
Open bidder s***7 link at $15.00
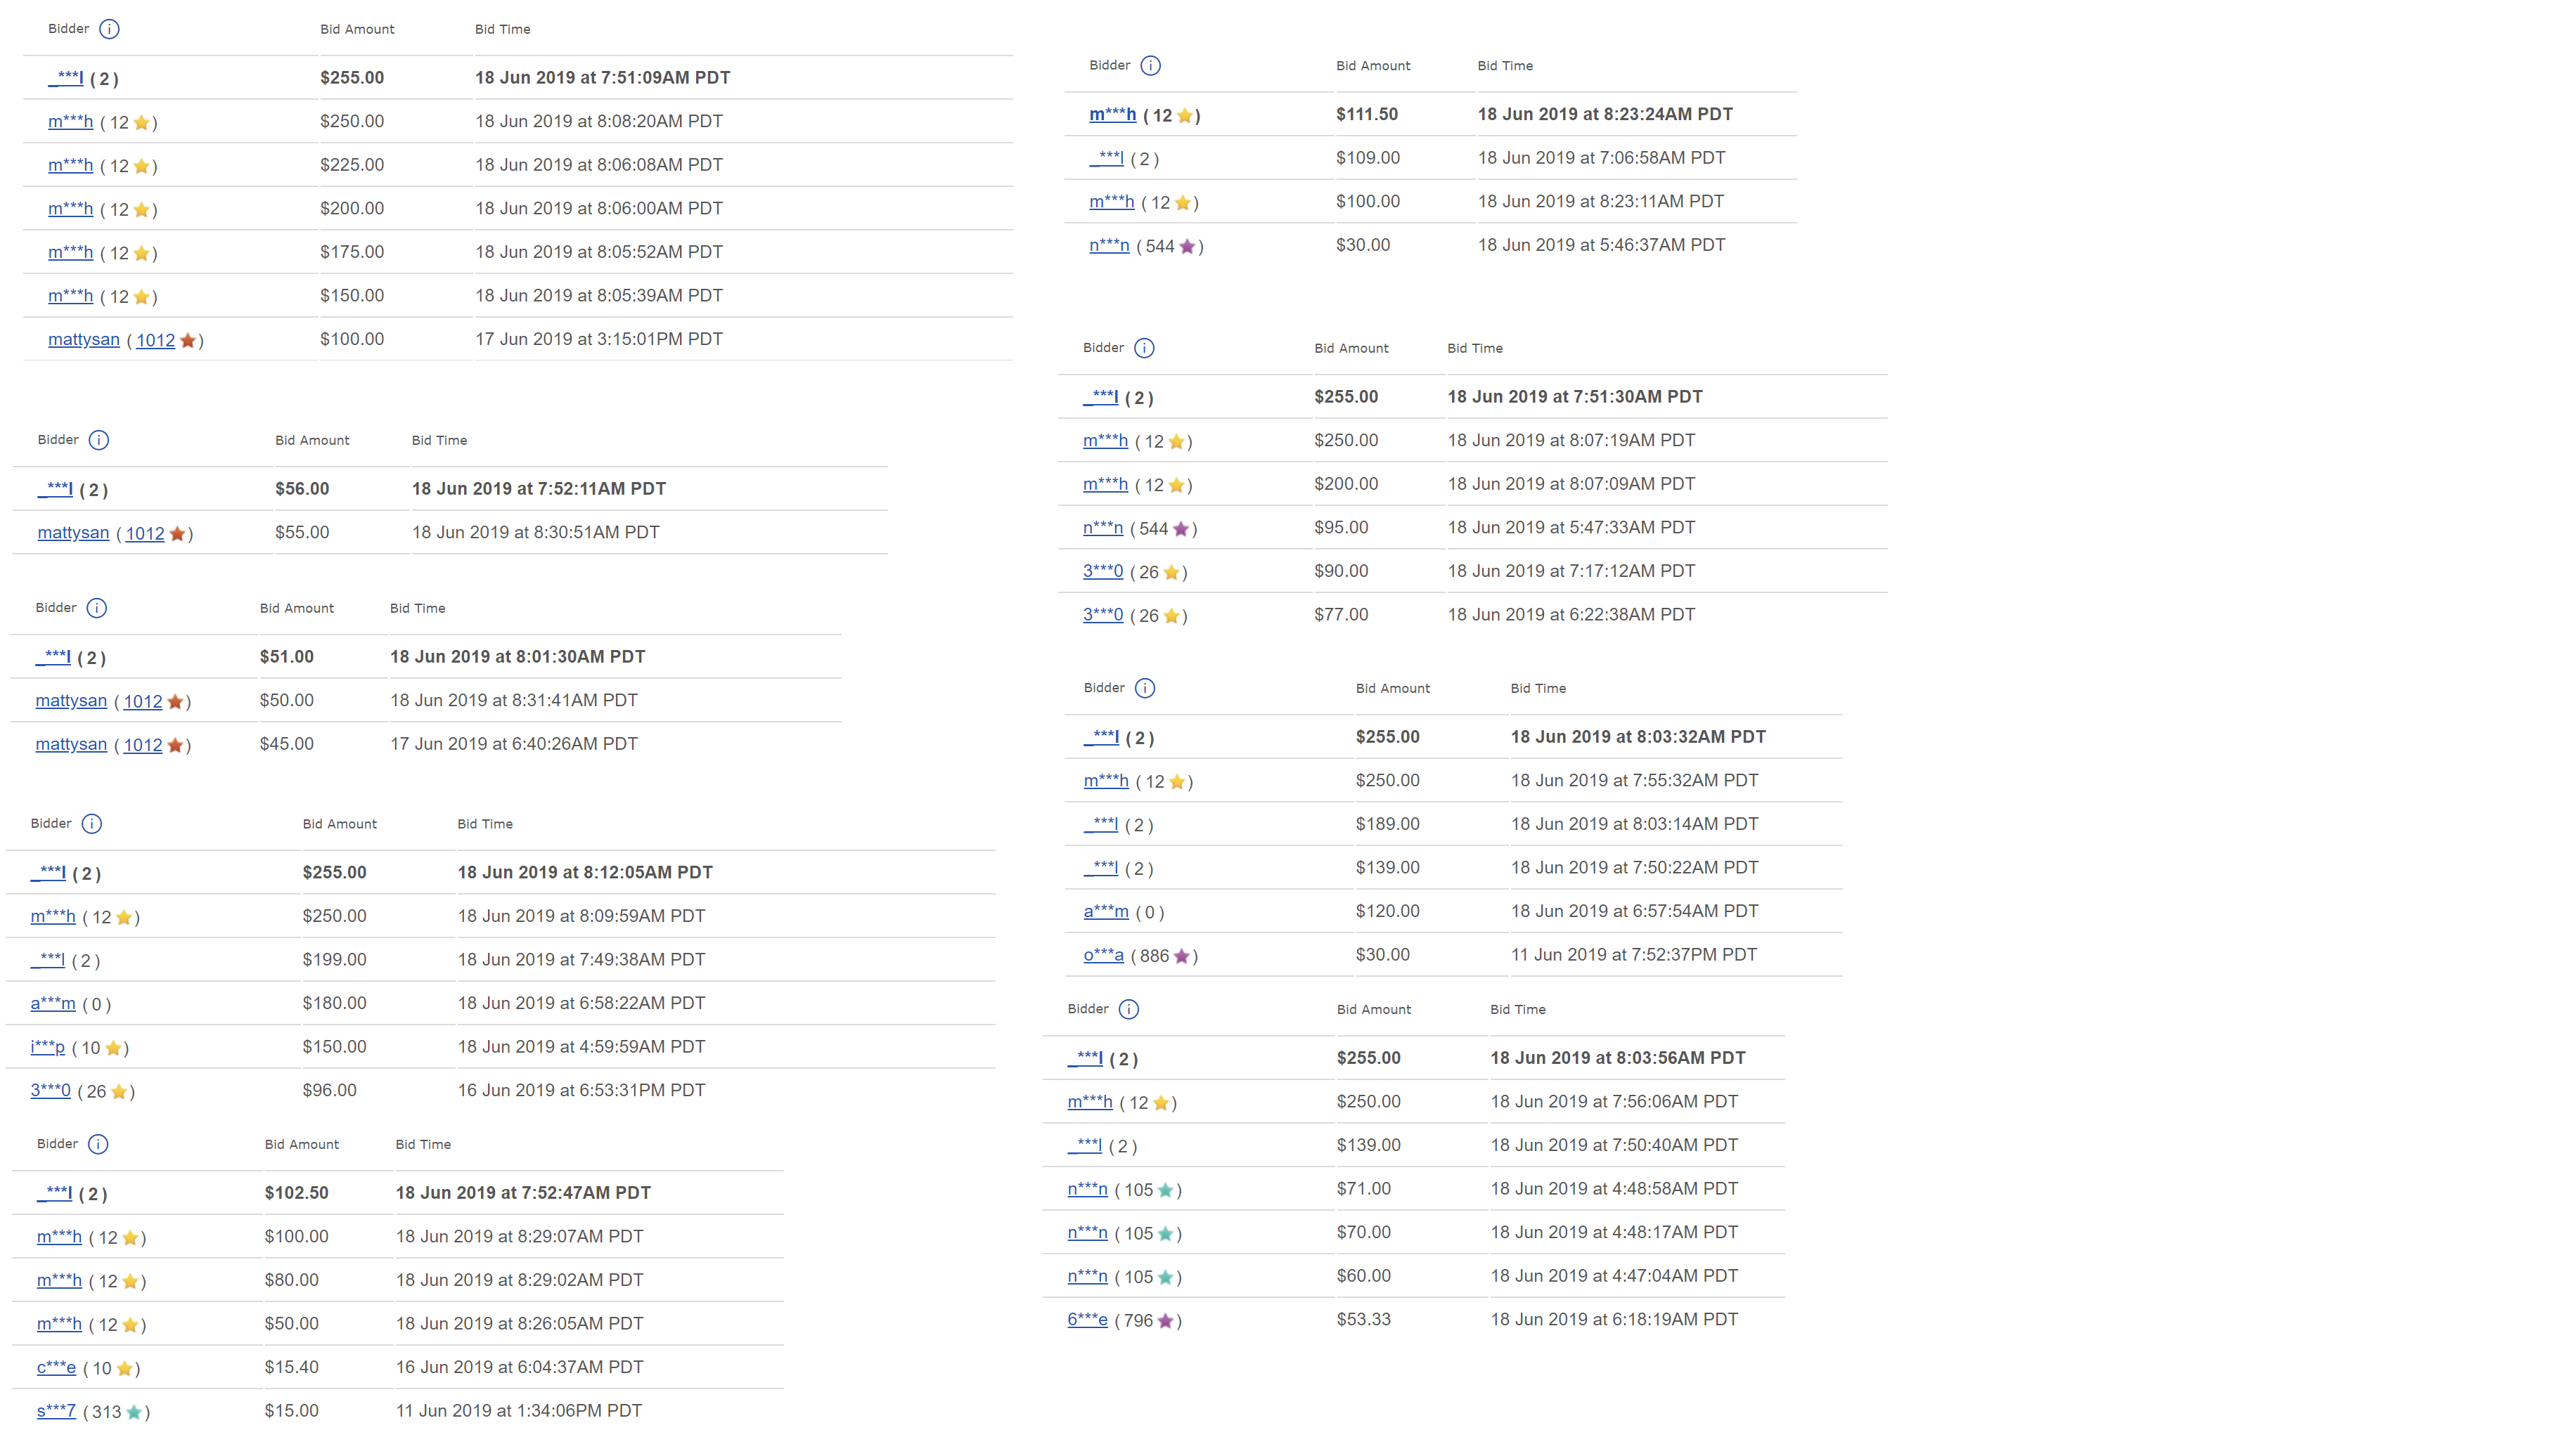pos(56,1411)
